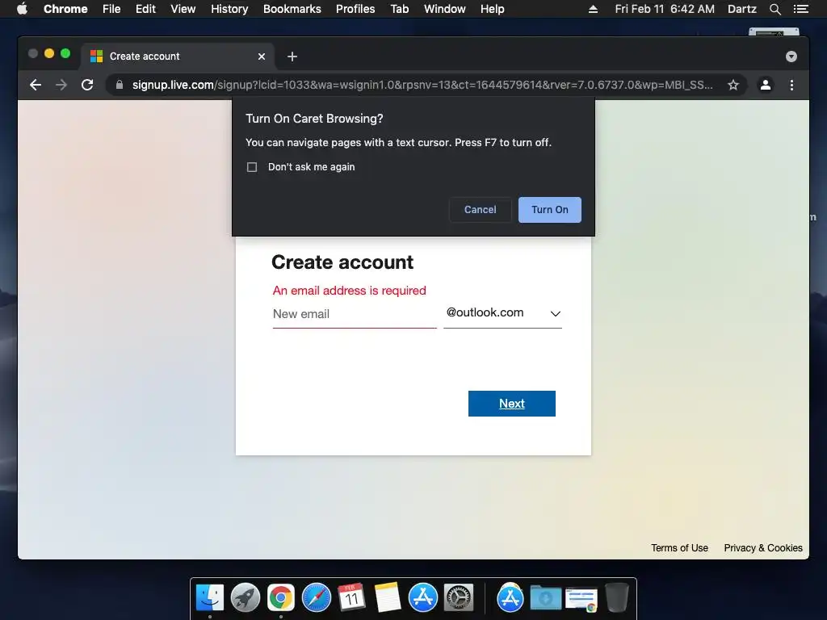Select the Create account browser tab
Viewport: 827px width, 620px height.
(177, 57)
